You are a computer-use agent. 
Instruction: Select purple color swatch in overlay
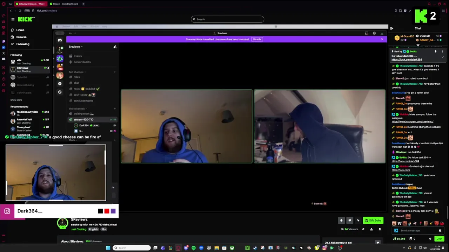tap(113, 211)
